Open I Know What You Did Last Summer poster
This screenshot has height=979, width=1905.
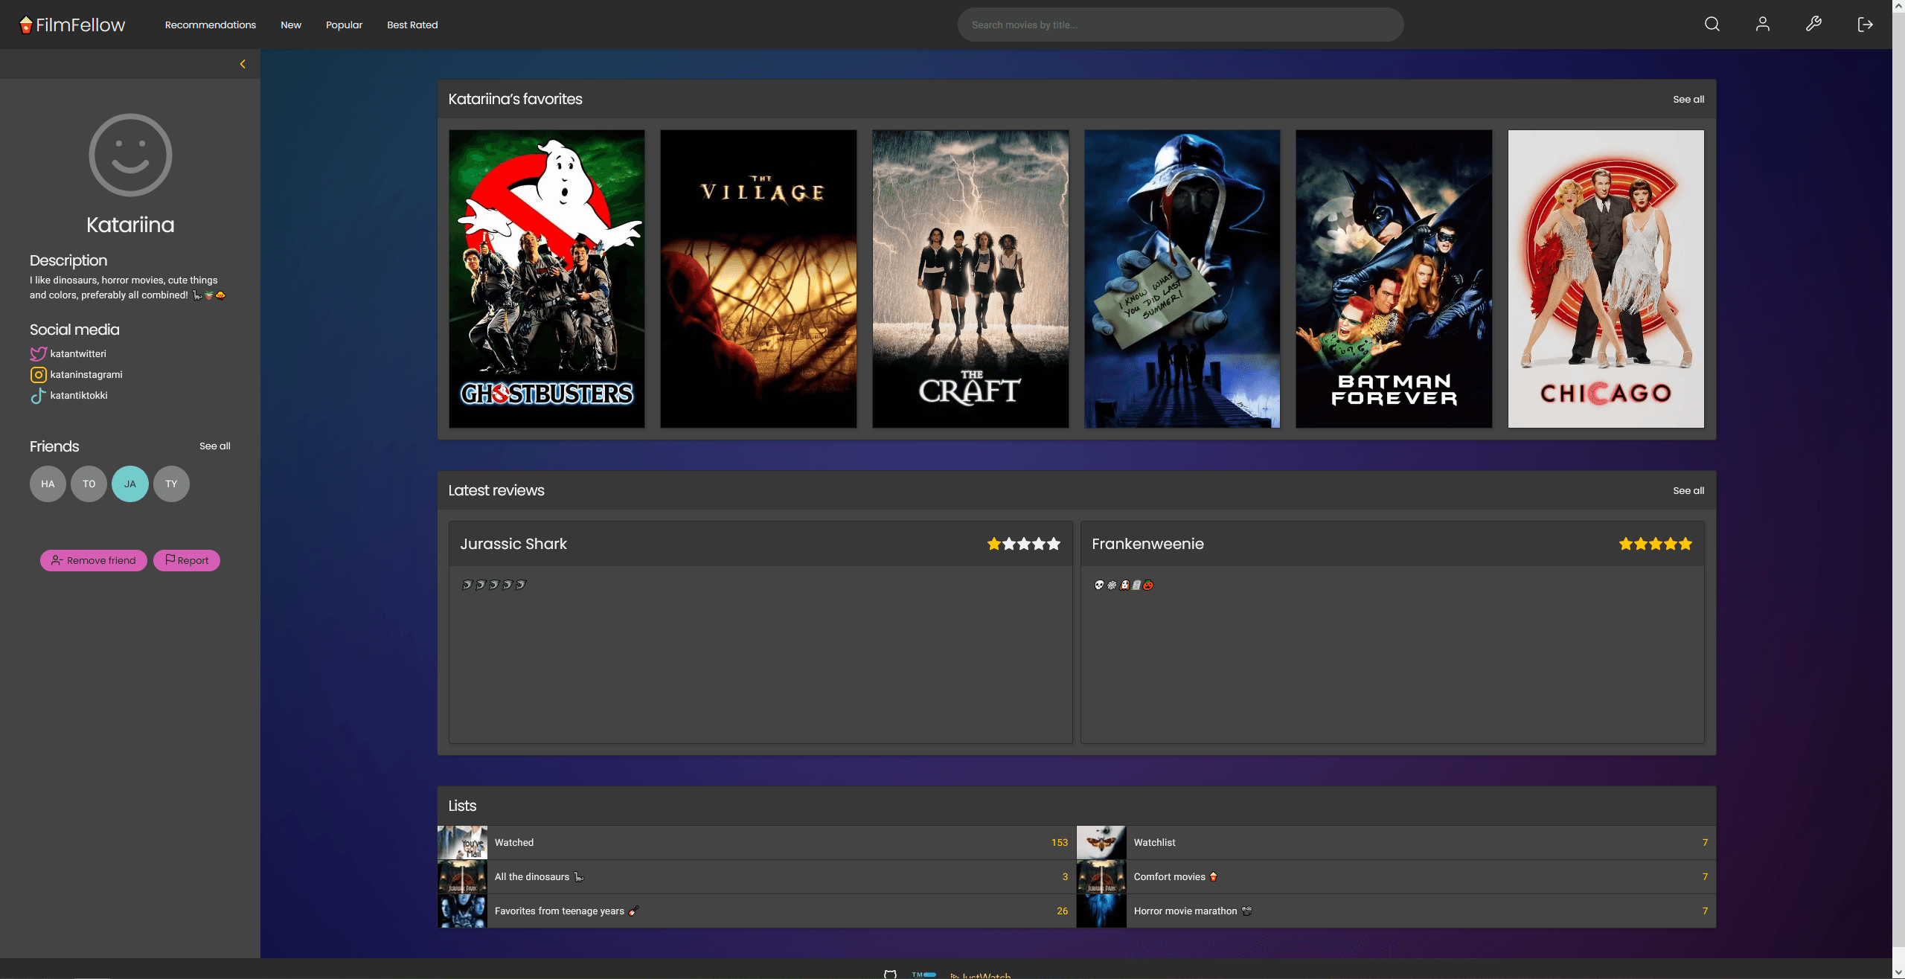1182,279
